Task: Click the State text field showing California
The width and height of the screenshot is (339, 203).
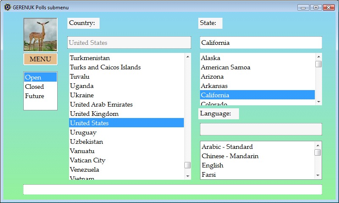Action: tap(261, 43)
